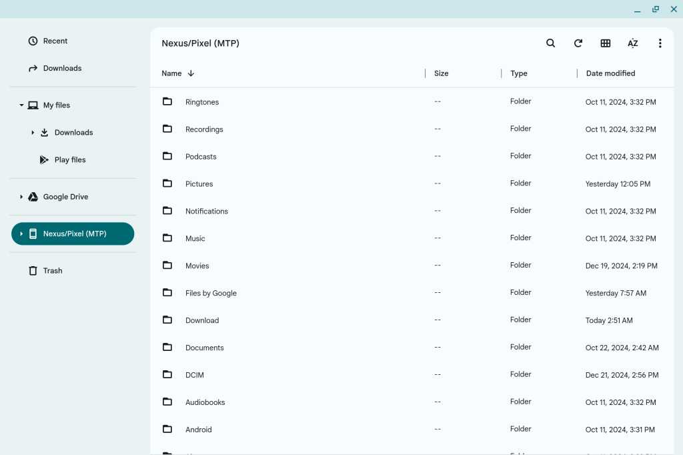
Task: Select the Audiobooks folder name
Action: 205,402
